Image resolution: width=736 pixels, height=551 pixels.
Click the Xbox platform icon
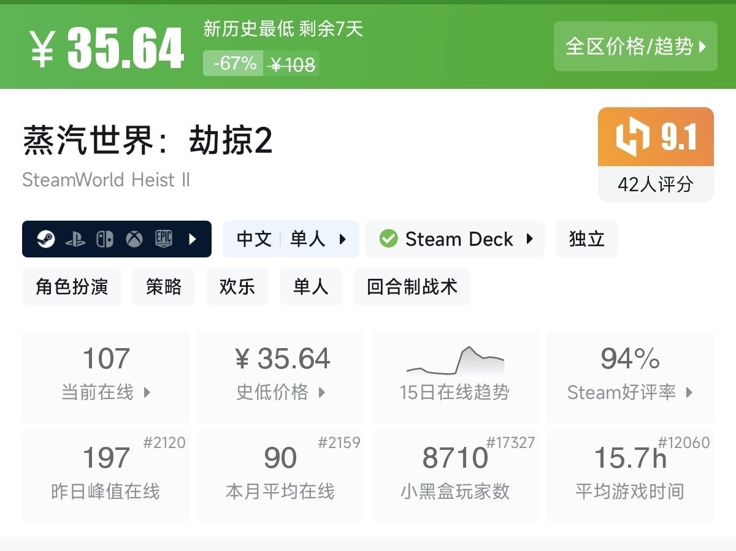(x=134, y=239)
